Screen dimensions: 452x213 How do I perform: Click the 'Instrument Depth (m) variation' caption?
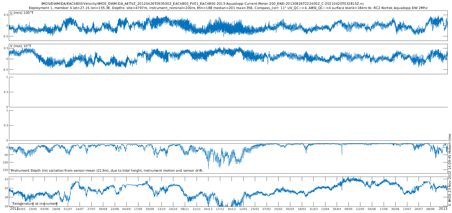click(x=107, y=171)
